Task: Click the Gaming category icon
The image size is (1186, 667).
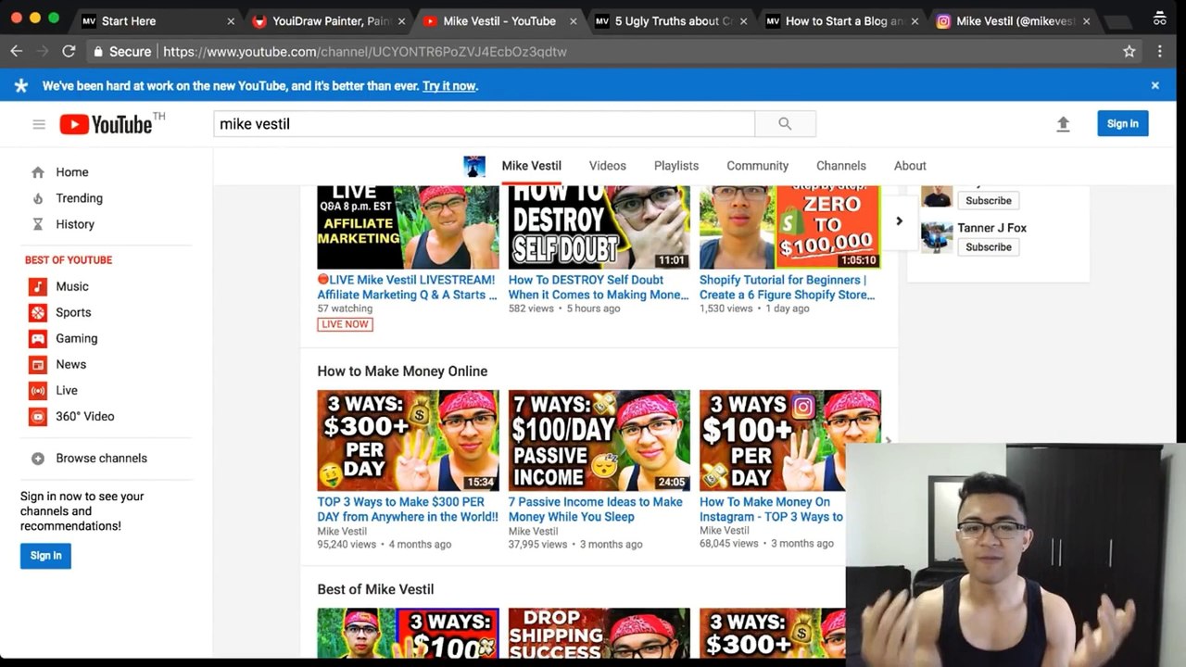Action: 38,339
